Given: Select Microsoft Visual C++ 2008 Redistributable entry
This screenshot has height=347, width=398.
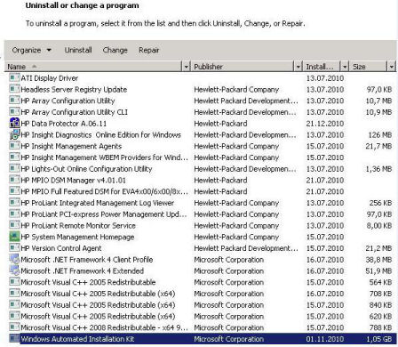Looking at the screenshot, I should tap(104, 327).
